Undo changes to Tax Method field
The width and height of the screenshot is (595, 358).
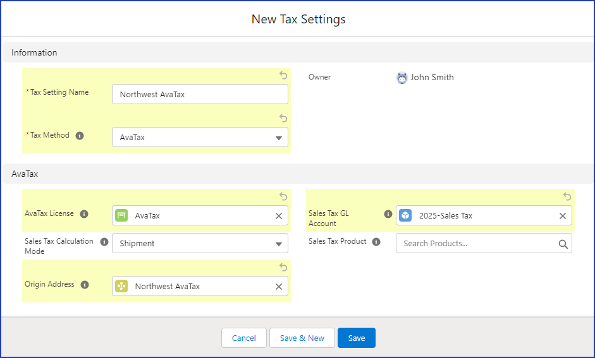283,118
